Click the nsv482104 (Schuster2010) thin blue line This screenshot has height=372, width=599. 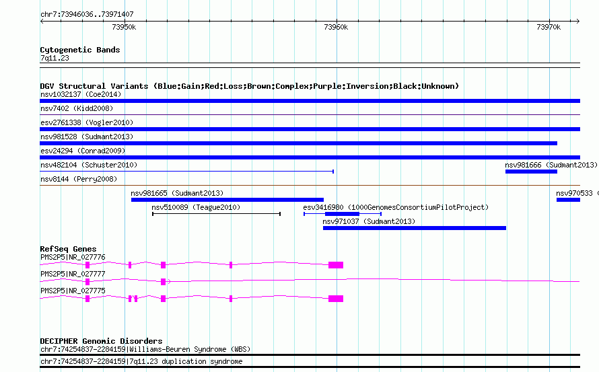point(187,172)
